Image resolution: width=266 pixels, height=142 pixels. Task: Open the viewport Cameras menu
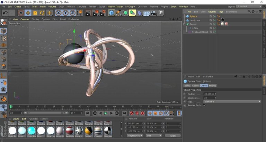point(25,19)
